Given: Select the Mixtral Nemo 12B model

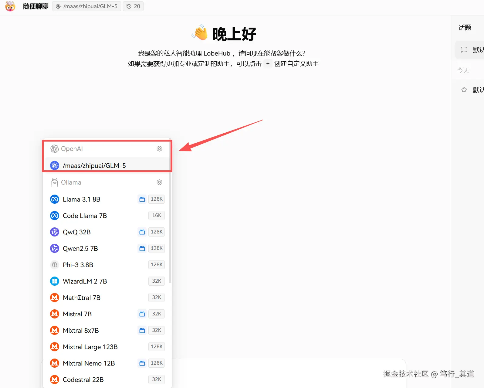Looking at the screenshot, I should tap(107, 363).
